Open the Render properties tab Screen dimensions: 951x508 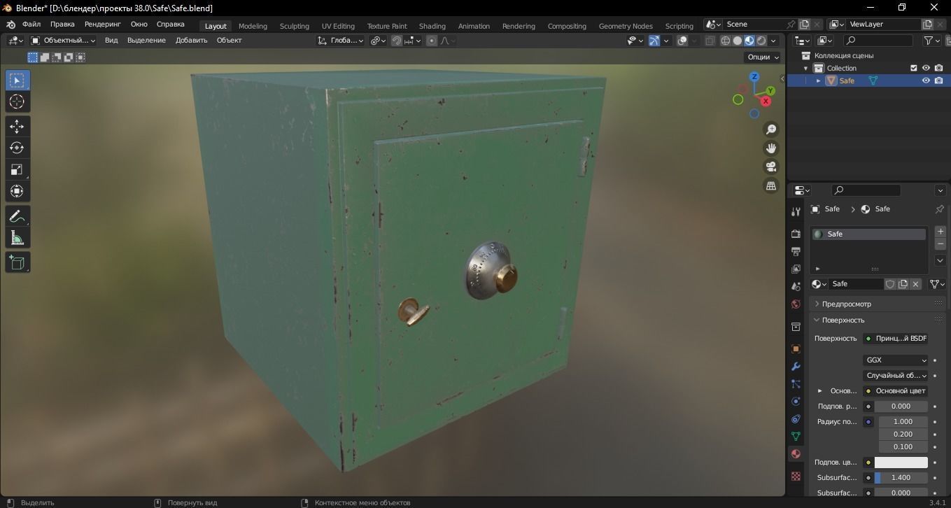pyautogui.click(x=796, y=234)
